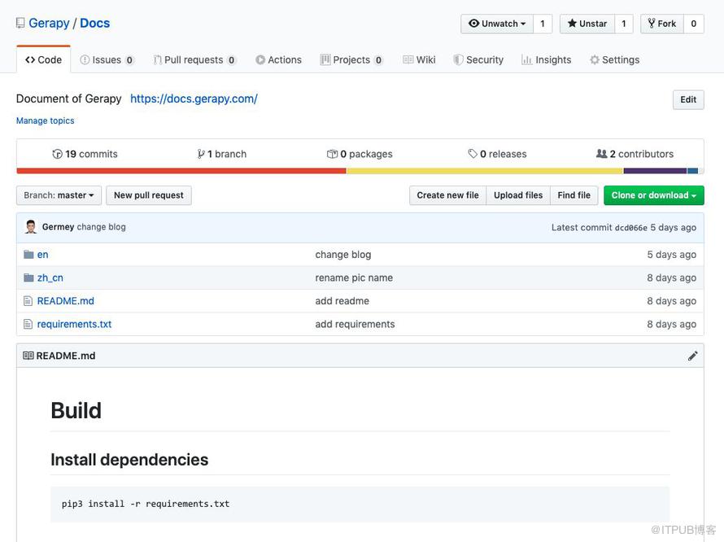Select the Code tab
Image resolution: width=724 pixels, height=542 pixels.
43,59
